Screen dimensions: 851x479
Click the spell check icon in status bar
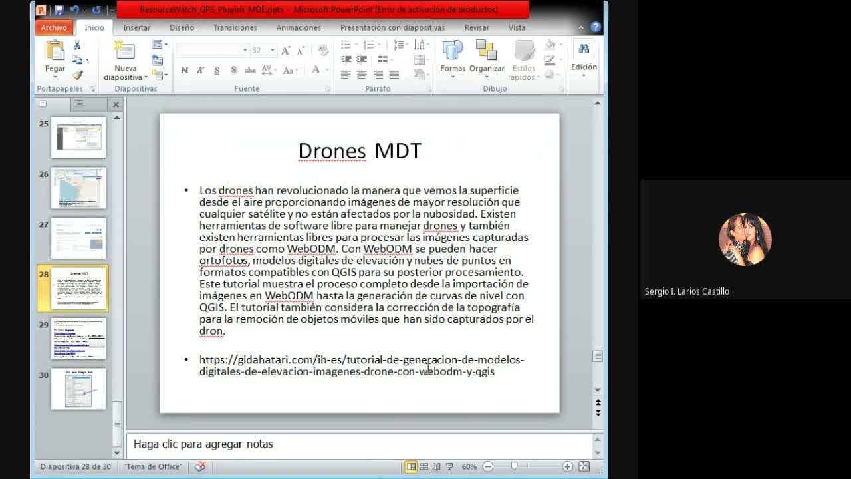pyautogui.click(x=200, y=466)
